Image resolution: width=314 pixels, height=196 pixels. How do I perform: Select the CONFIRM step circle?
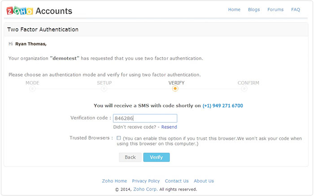[244, 89]
